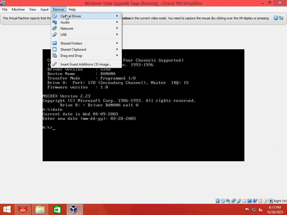Click the clipboard icon beside Shared Clipboard
The height and width of the screenshot is (215, 287).
click(x=55, y=49)
